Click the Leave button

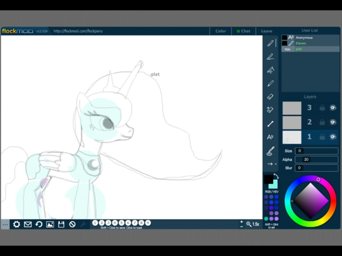[x=267, y=31]
